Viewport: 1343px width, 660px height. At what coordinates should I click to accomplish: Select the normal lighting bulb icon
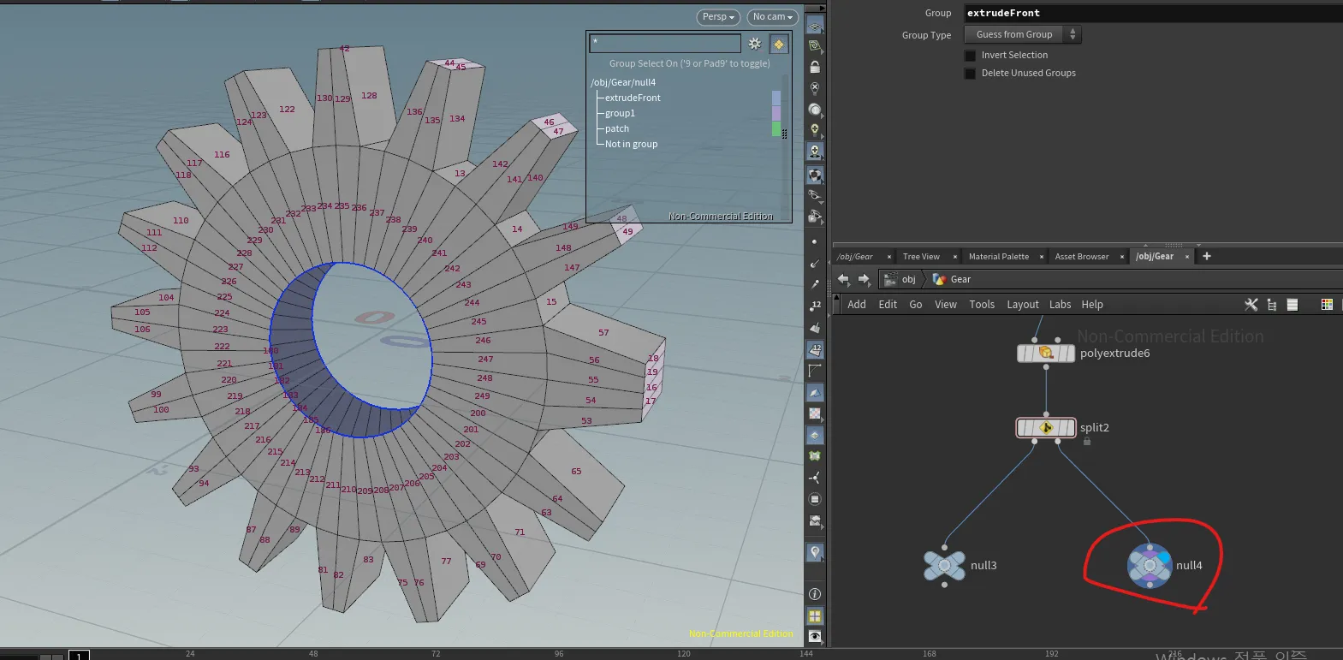click(x=815, y=130)
